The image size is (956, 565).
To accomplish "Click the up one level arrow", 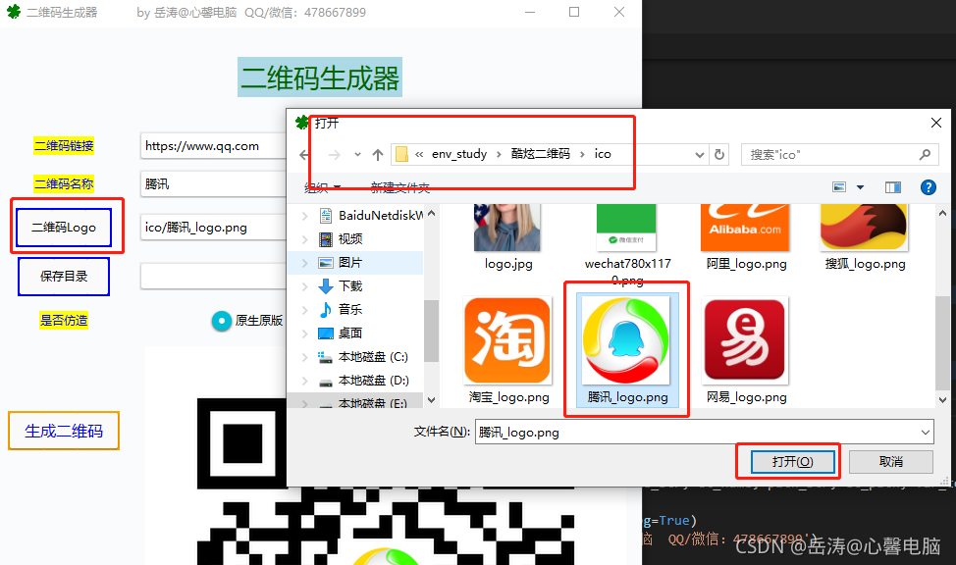I will click(x=378, y=155).
